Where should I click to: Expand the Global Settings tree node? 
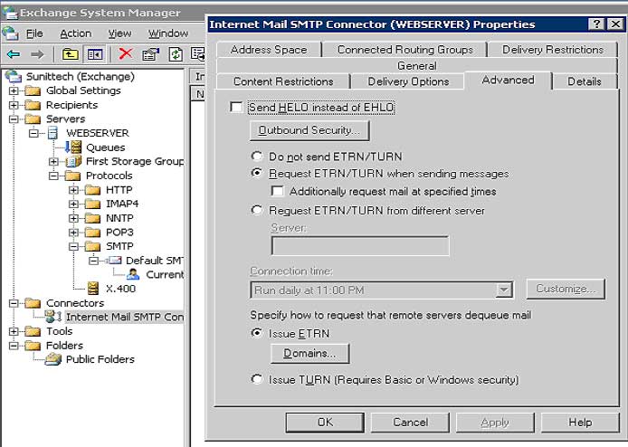(14, 90)
